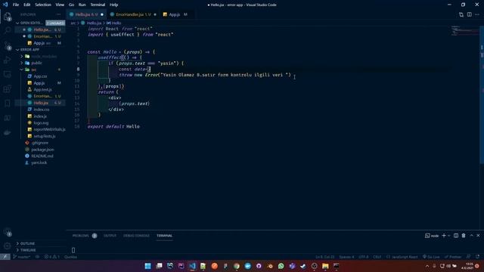Click Prettier in the status bar
The width and height of the screenshot is (484, 272).
[x=452, y=257]
